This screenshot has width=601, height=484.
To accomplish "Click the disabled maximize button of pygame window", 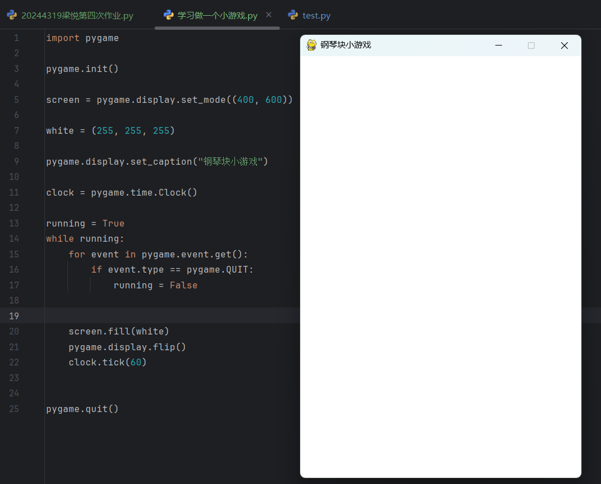I will tap(531, 46).
